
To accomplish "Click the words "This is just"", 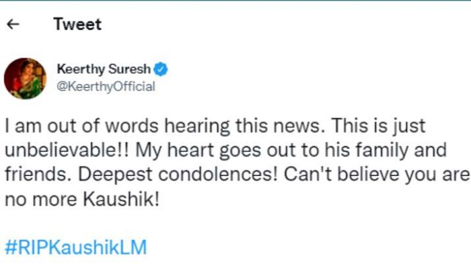I will (x=378, y=126).
